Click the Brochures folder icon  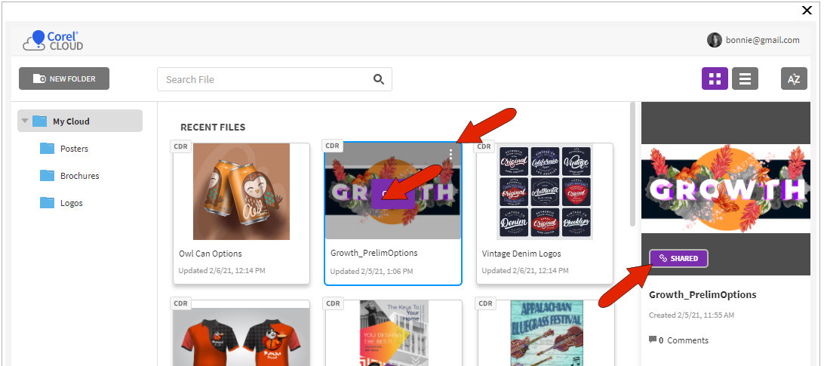(x=48, y=176)
